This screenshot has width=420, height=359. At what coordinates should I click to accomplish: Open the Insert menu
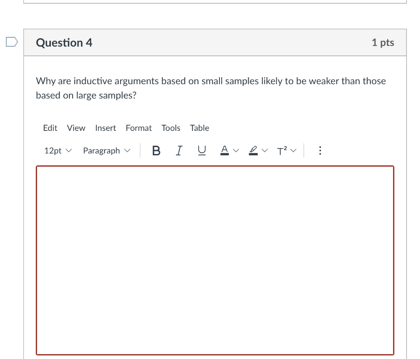coord(105,128)
